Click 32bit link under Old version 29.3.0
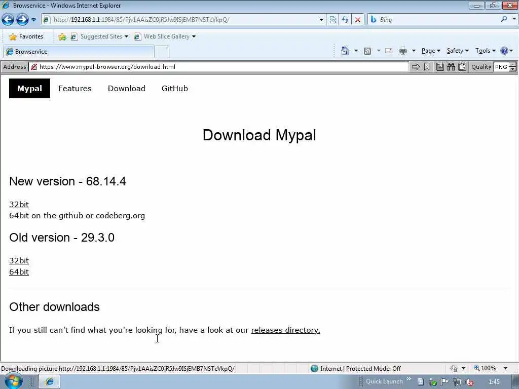 19,261
